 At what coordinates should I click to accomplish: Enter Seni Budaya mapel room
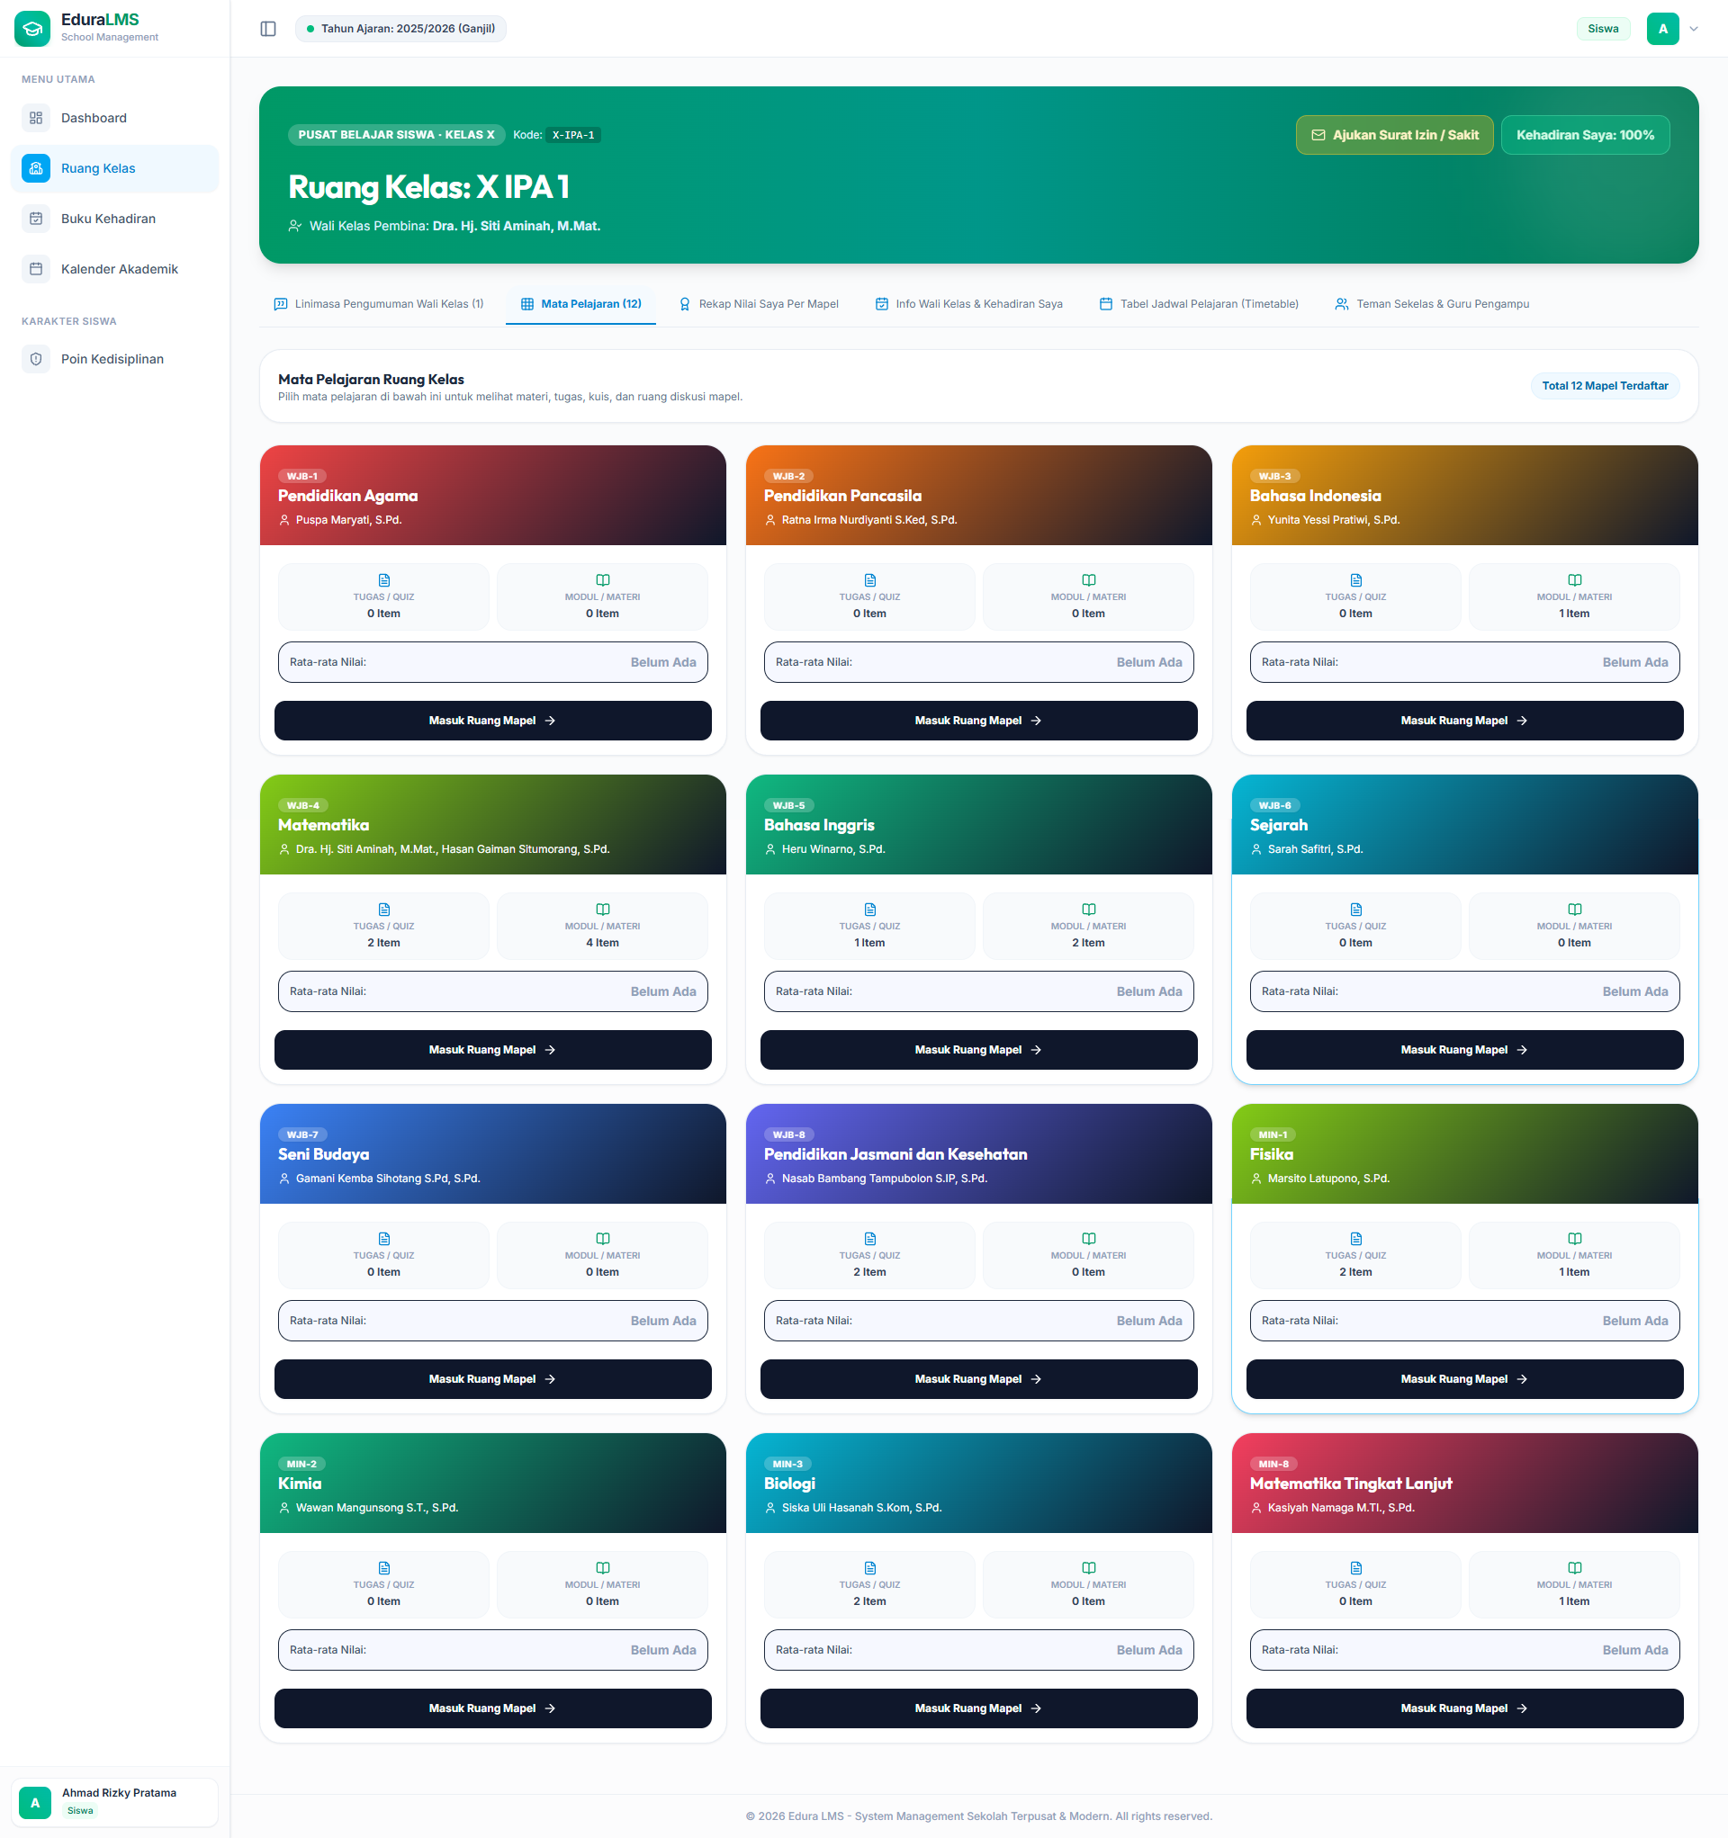tap(493, 1378)
